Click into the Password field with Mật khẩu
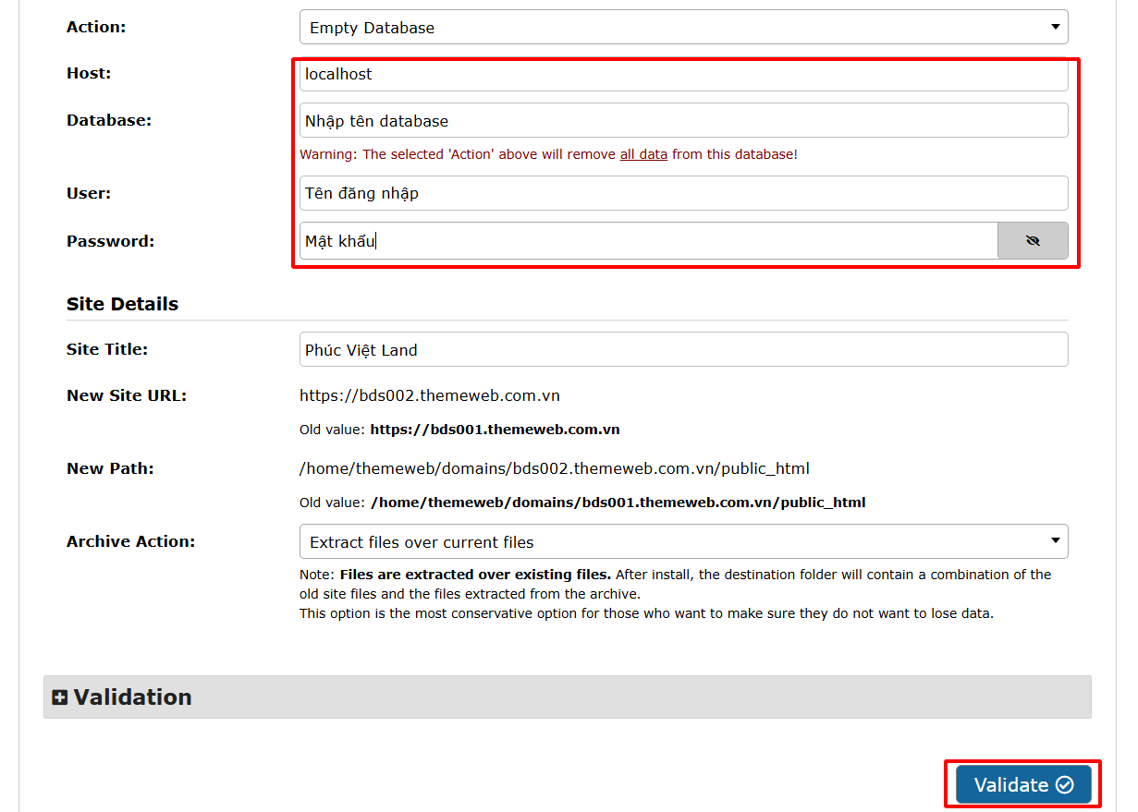This screenshot has height=812, width=1138. (647, 241)
